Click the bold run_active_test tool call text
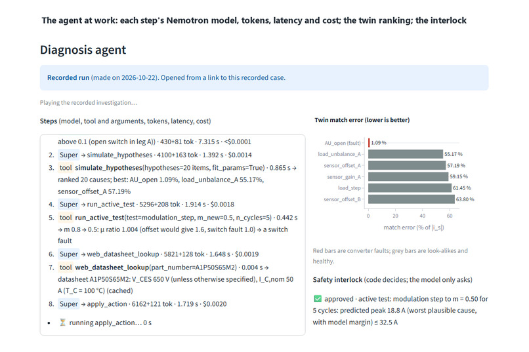This screenshot has height=352, width=529. [x=100, y=218]
